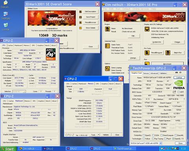Switch to TechPowerUp taskbar item
The height and width of the screenshot is (151, 189).
(124, 149)
